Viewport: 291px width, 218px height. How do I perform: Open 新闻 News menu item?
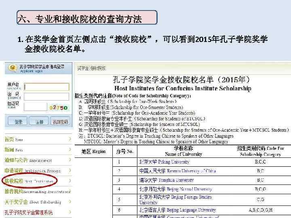38,149
